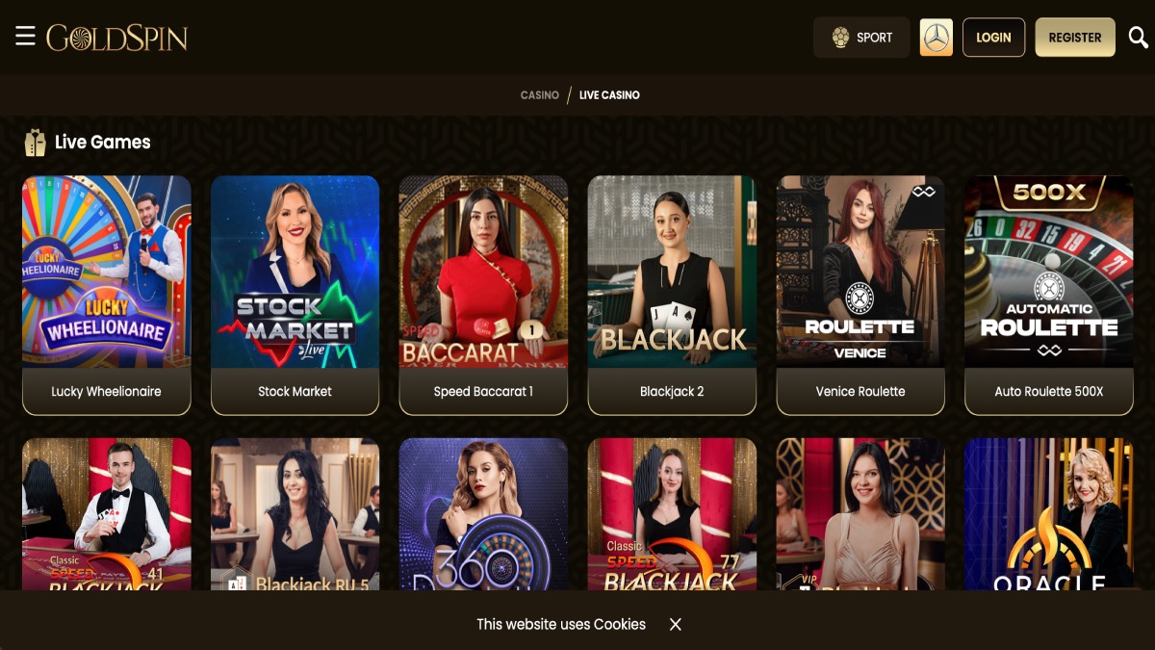
Task: Open the hamburger menu
Action: click(25, 37)
